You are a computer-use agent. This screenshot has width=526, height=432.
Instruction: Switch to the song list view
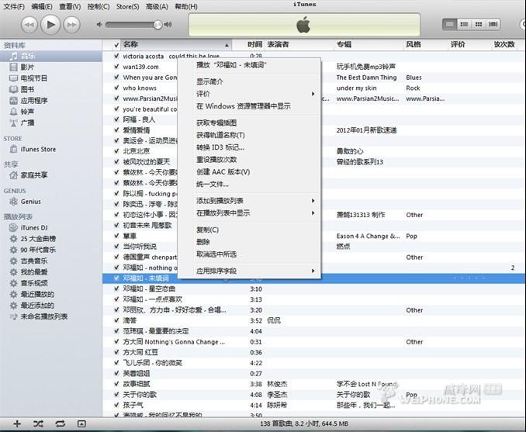coord(450,24)
